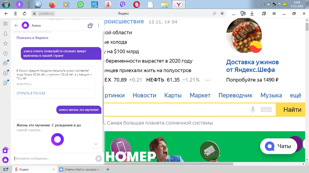Viewport: 309px width, 173px height.
Task: Go back in the Alice chat panel
Action: point(16,25)
